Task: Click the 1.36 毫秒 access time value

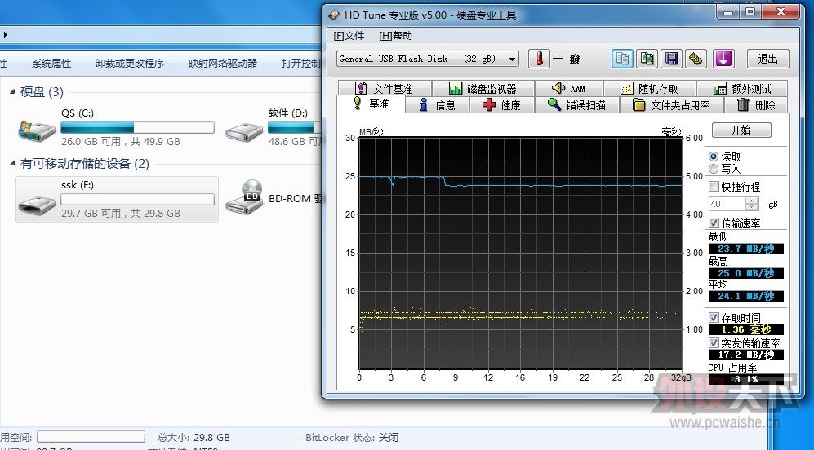Action: coord(746,329)
